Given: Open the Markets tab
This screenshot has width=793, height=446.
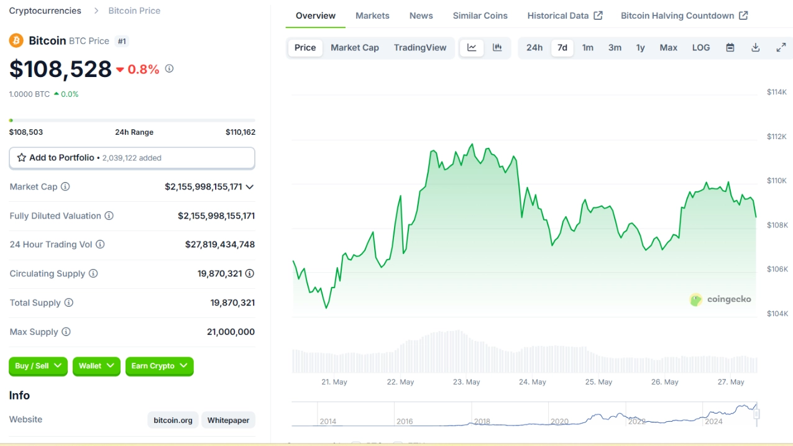Looking at the screenshot, I should tap(372, 16).
